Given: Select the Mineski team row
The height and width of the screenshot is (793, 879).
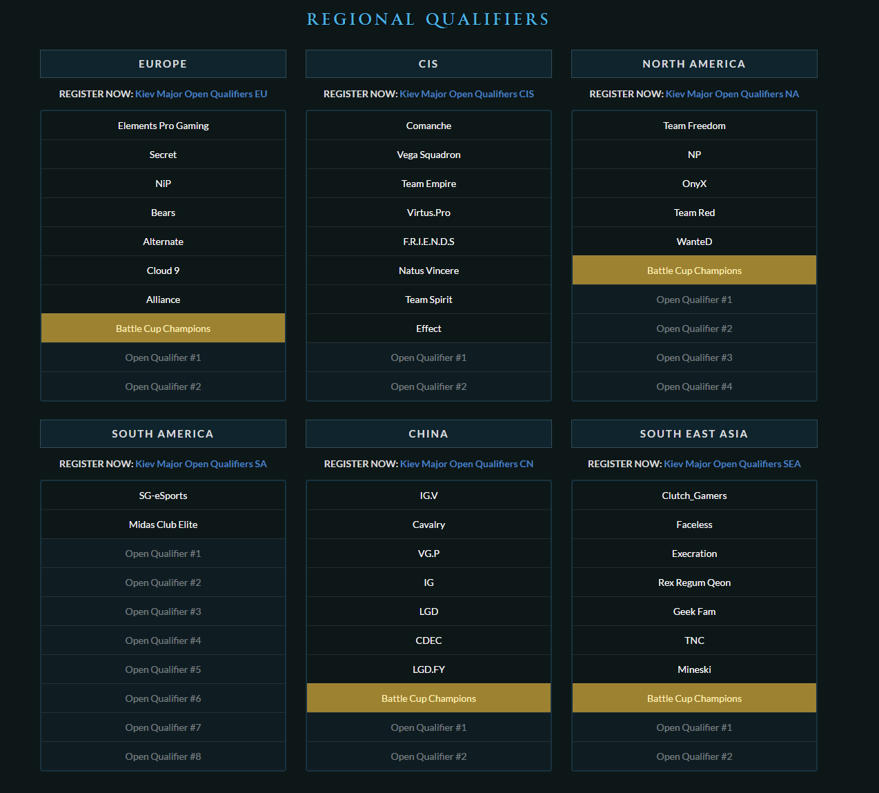Looking at the screenshot, I should [694, 669].
